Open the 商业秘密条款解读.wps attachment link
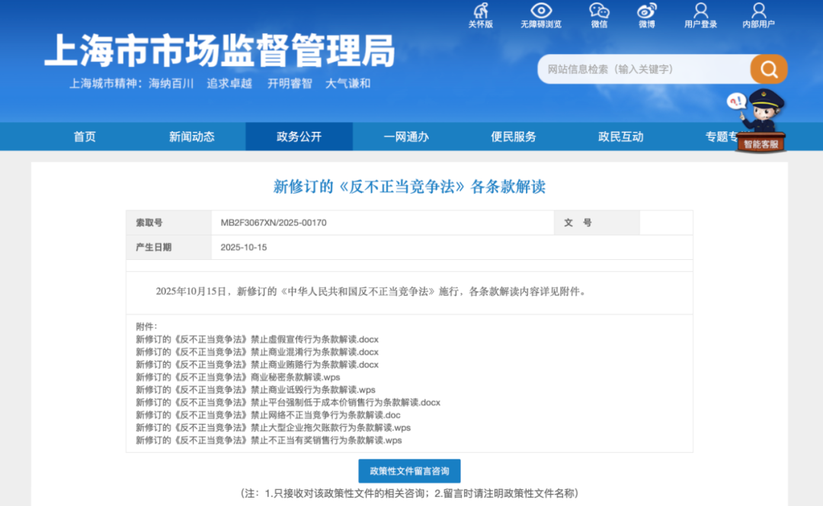This screenshot has height=506, width=823. [x=238, y=377]
